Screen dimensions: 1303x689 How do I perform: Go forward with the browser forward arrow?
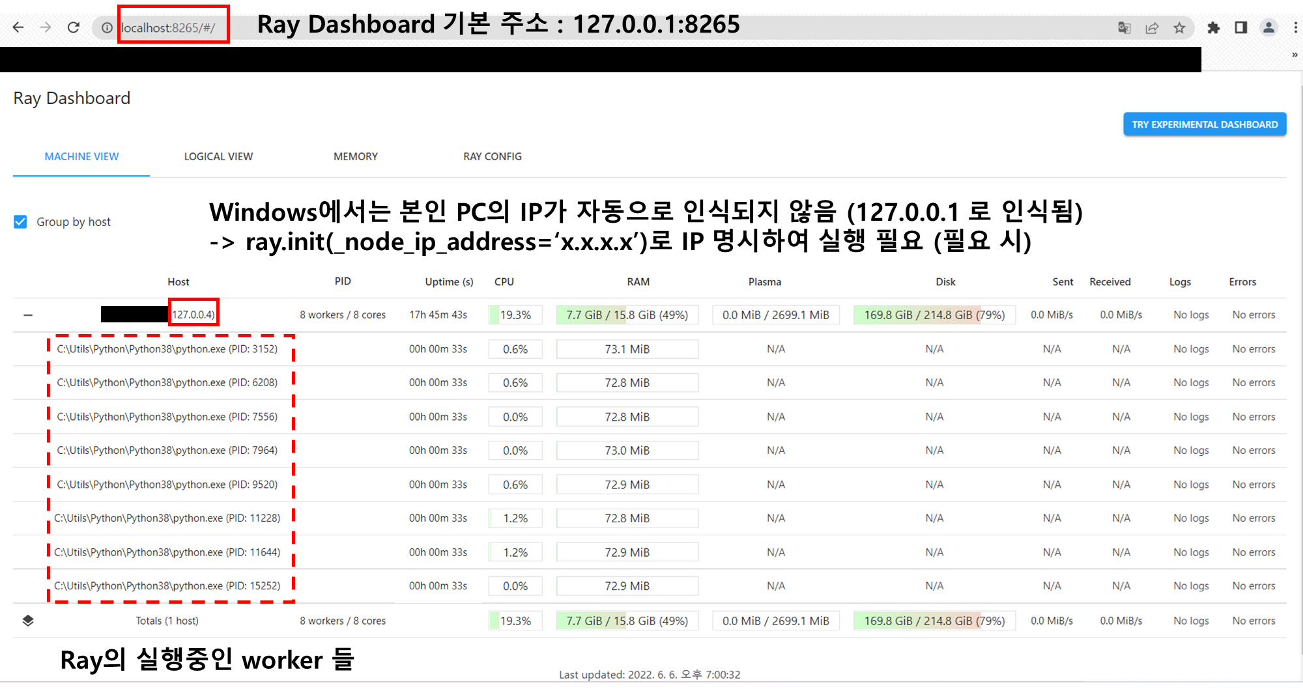point(45,27)
